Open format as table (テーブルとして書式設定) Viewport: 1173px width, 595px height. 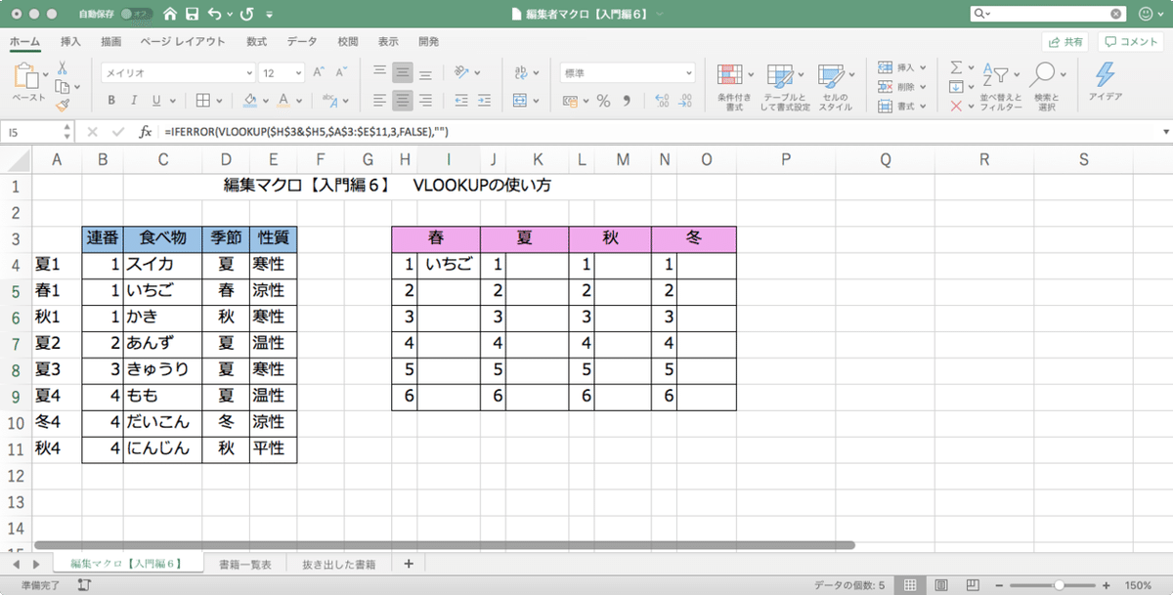click(785, 87)
